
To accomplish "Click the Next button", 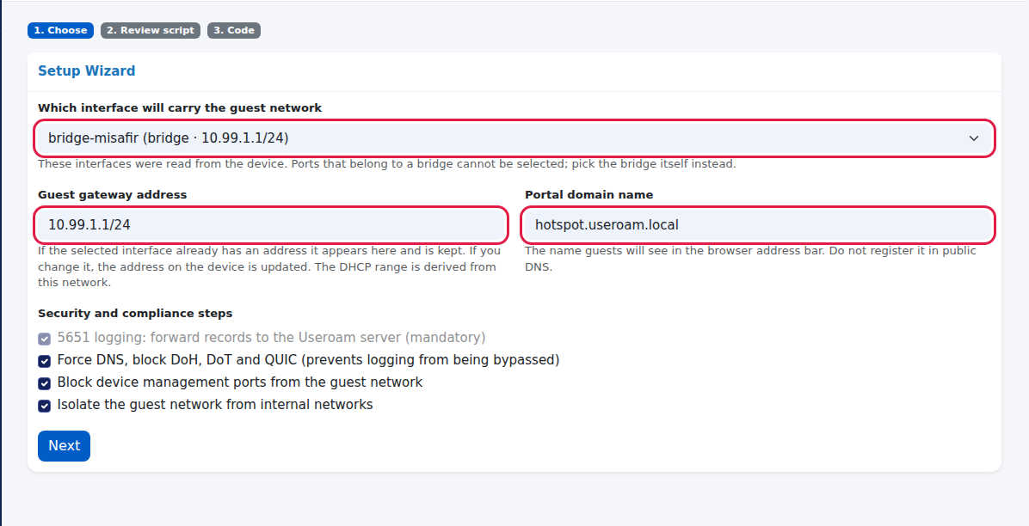I will [64, 446].
